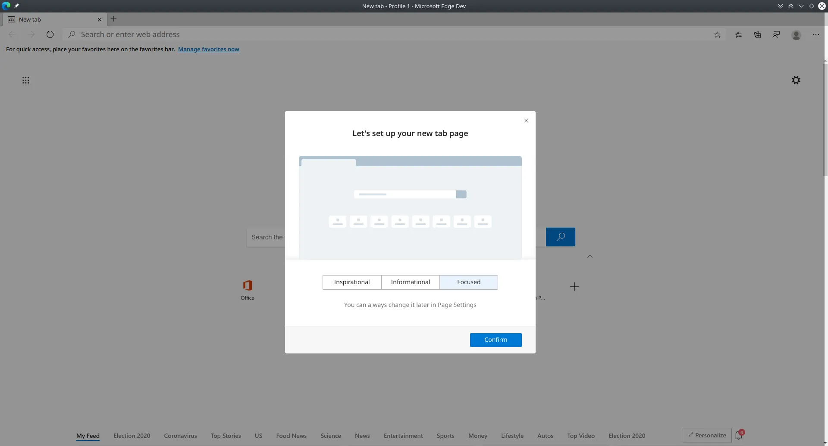Select the Informational layout option

tap(410, 282)
